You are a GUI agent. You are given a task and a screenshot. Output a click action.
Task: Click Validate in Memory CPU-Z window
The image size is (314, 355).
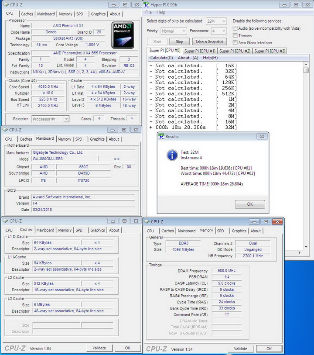coord(241,348)
